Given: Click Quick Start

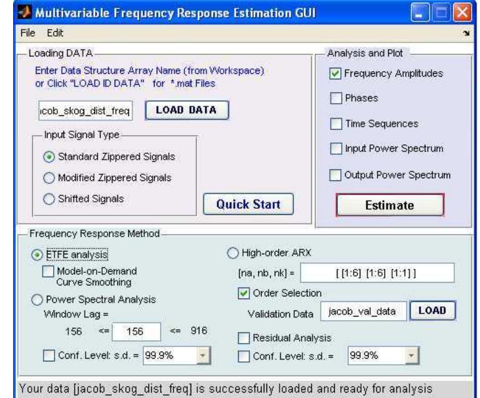Looking at the screenshot, I should click(x=250, y=203).
